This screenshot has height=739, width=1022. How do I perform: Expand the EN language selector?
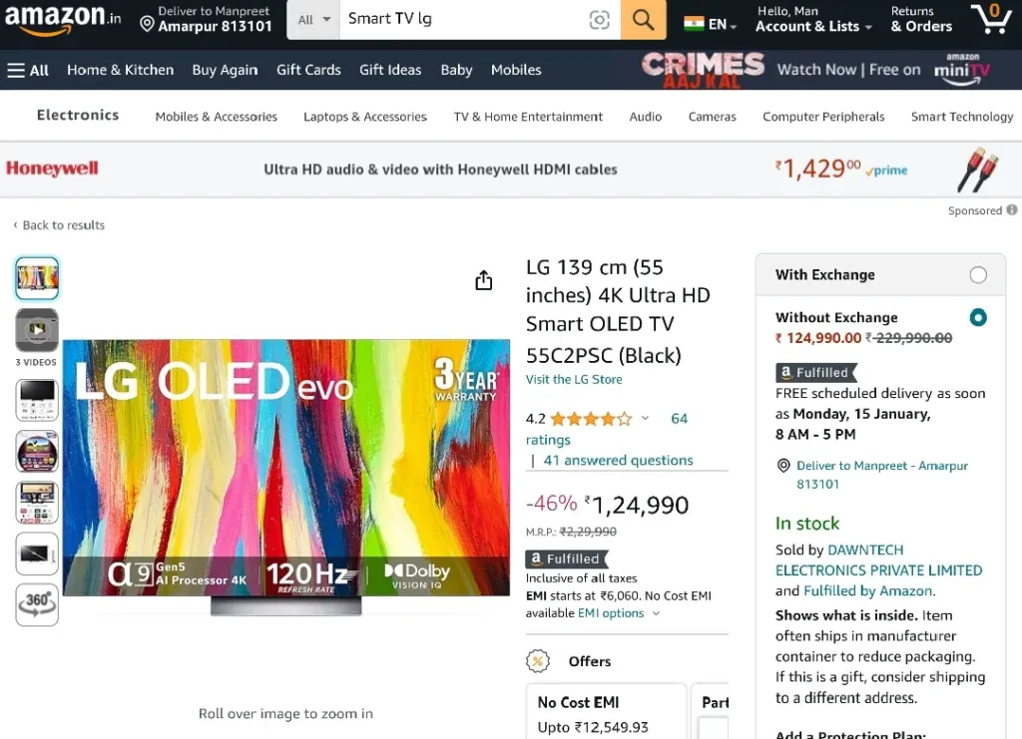point(711,25)
